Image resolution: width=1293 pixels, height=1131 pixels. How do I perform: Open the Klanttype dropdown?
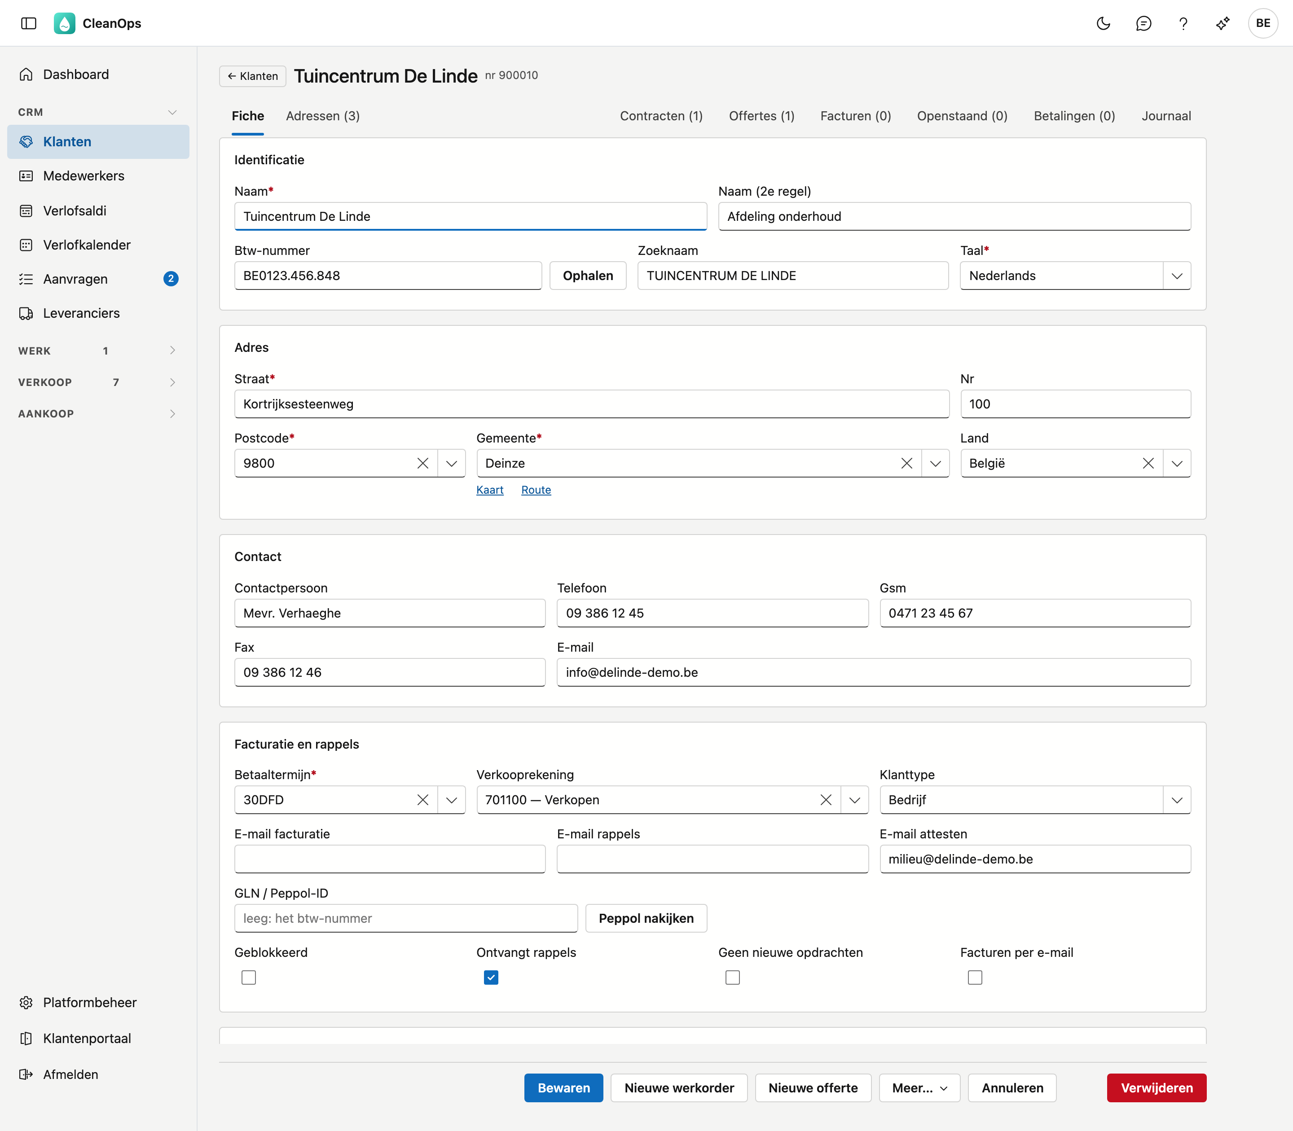click(1035, 800)
